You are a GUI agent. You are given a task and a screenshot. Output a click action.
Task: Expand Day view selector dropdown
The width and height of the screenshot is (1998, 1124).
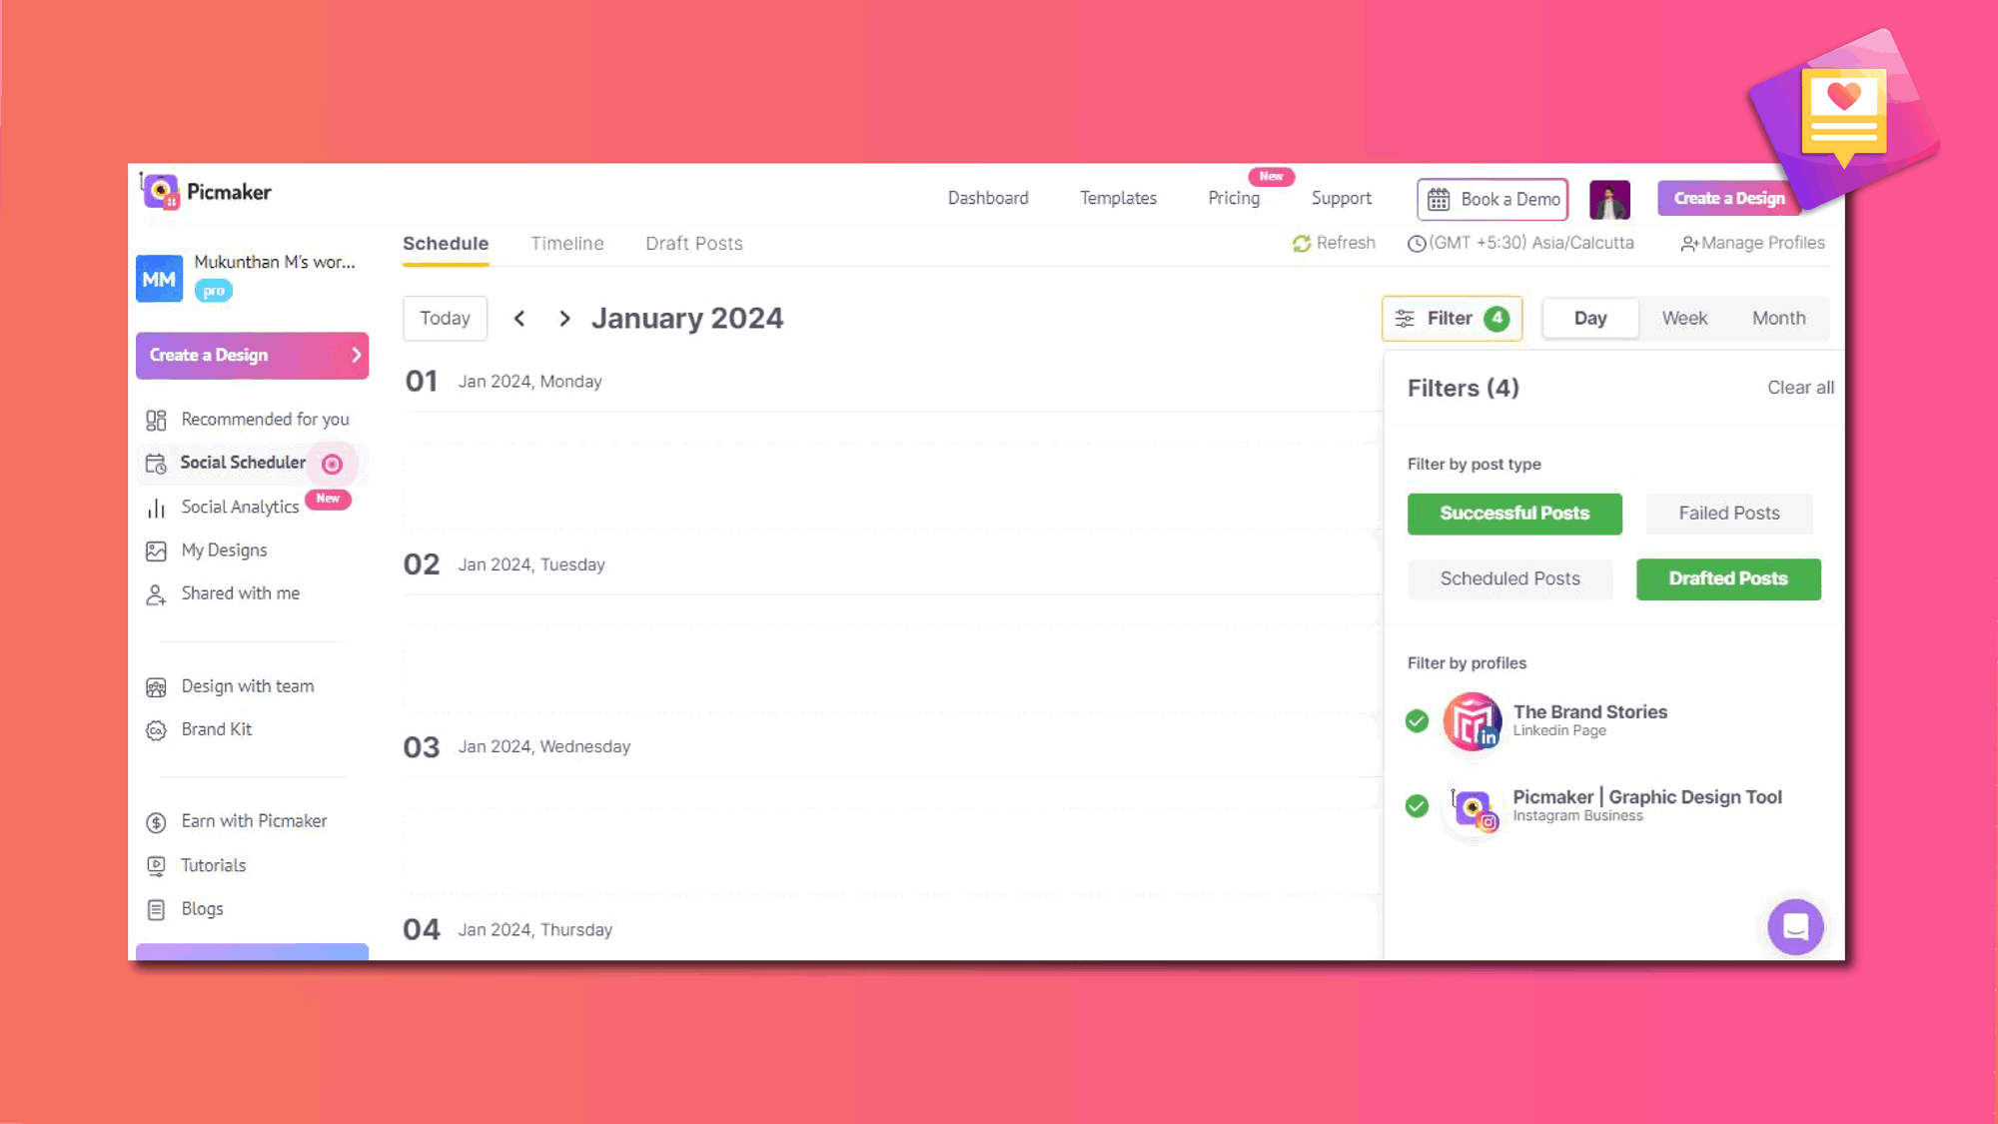click(x=1589, y=317)
